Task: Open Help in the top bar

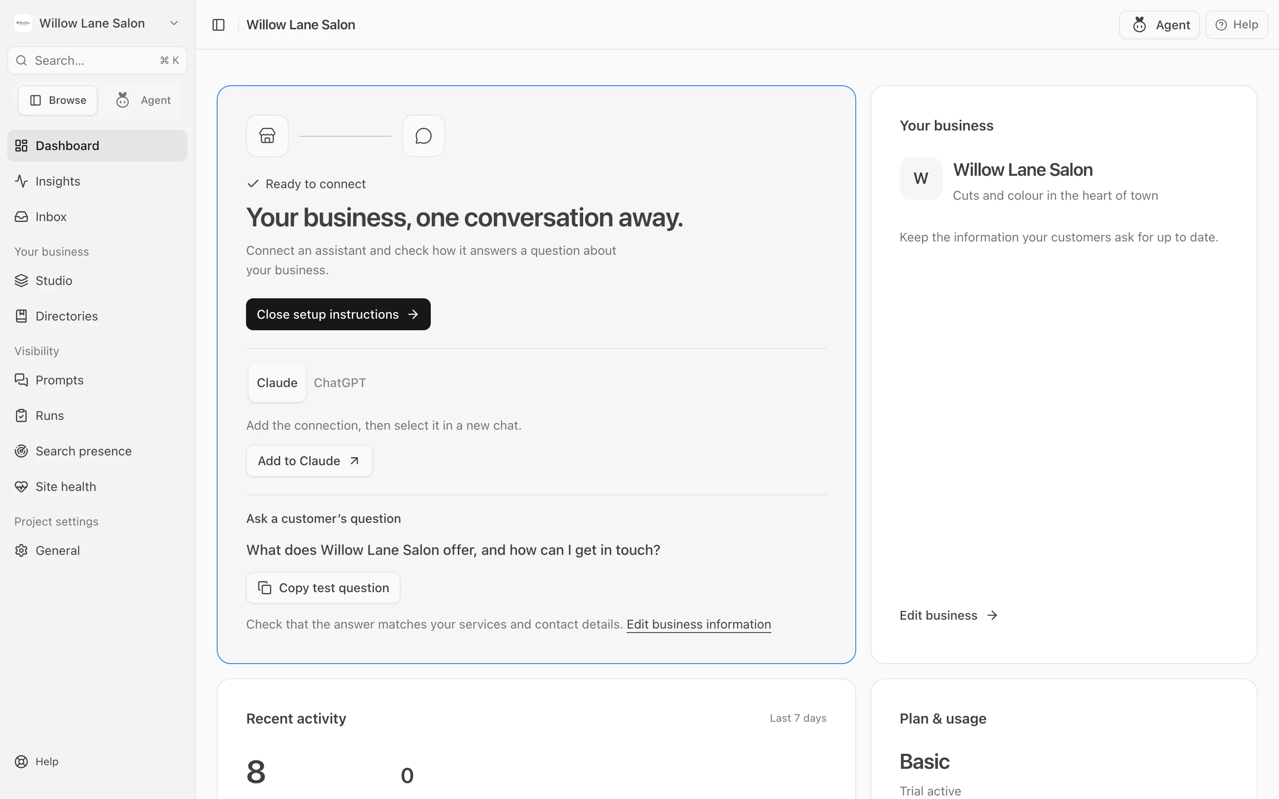Action: coord(1237,25)
